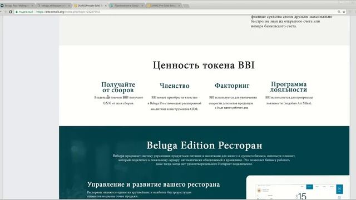Click the 'Программа лояльности' heading
The height and width of the screenshot is (200, 356).
(289, 87)
